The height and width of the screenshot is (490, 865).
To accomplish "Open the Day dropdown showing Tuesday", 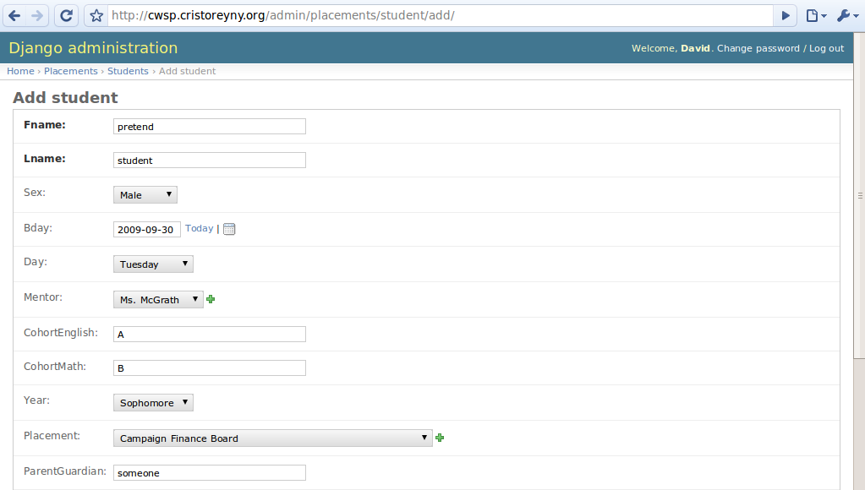I will click(153, 264).
